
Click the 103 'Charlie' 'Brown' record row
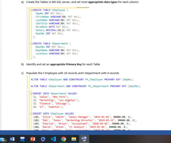pyautogui.click(x=82, y=124)
